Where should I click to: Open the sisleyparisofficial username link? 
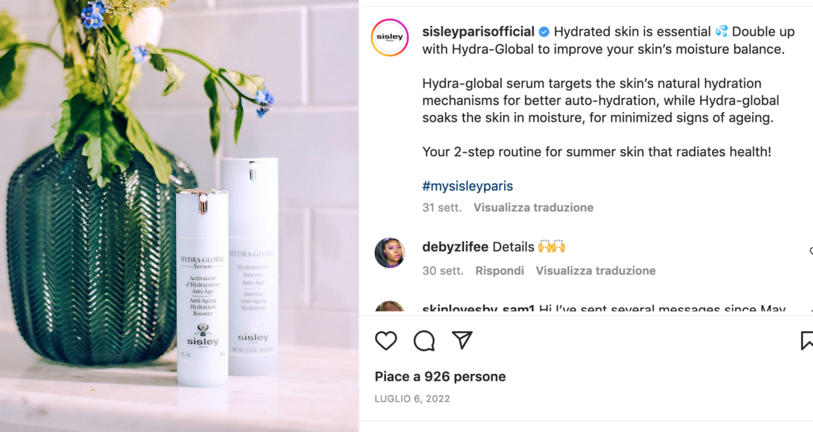click(478, 32)
